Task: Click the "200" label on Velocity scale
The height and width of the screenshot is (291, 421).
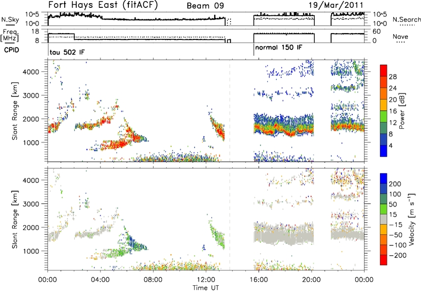Action: pyautogui.click(x=395, y=184)
